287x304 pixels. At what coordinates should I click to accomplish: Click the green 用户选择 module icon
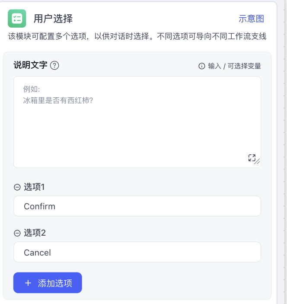coord(17,19)
